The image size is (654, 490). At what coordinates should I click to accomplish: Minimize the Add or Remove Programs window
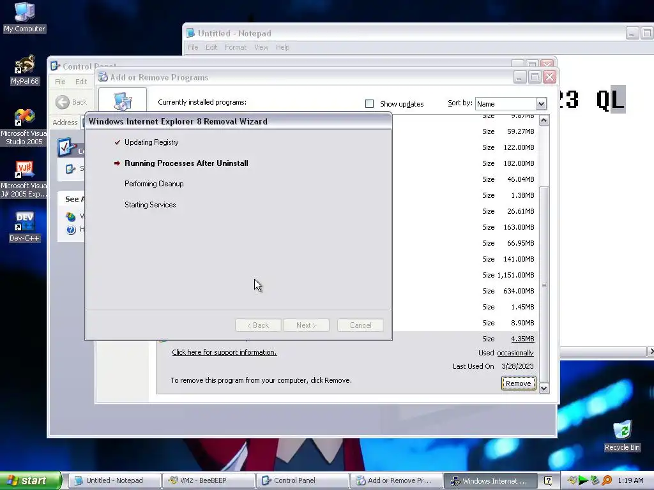pos(520,77)
